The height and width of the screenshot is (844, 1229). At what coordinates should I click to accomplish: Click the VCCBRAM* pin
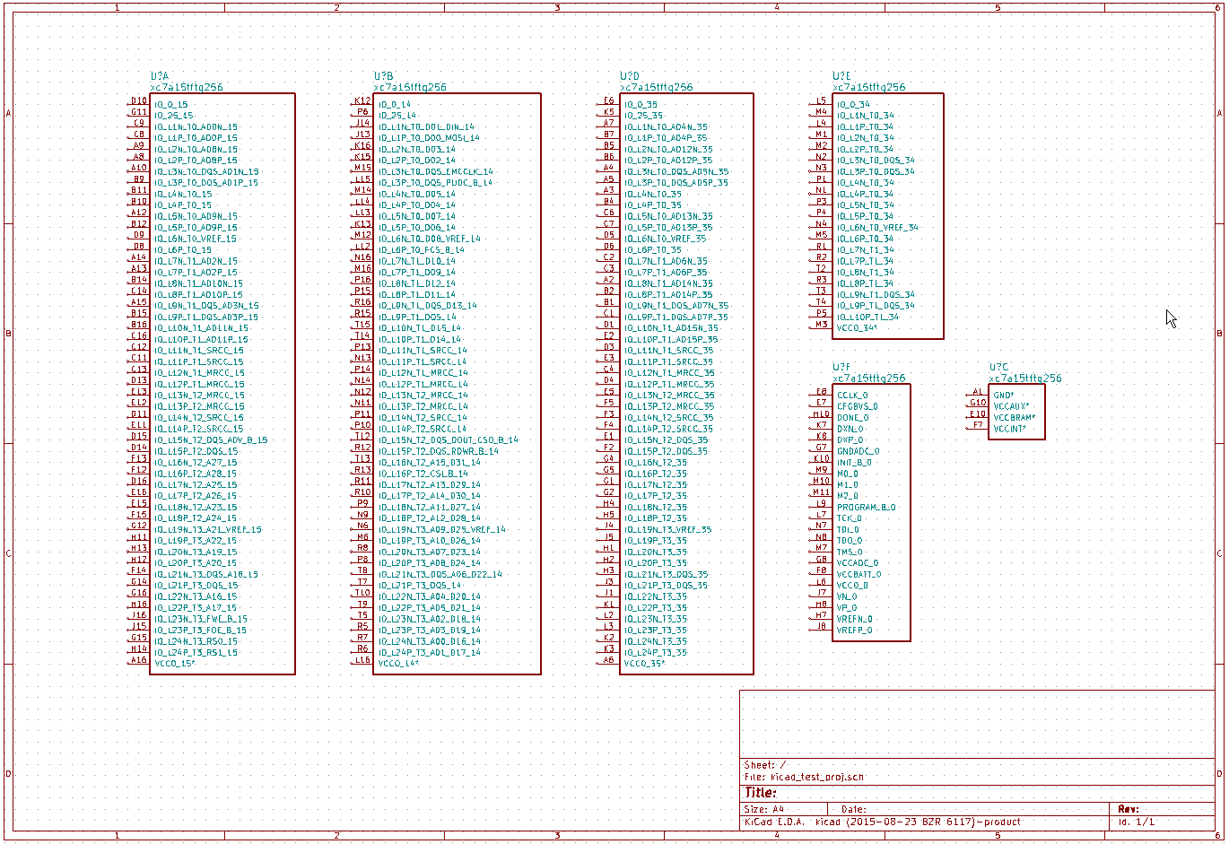pos(1015,418)
